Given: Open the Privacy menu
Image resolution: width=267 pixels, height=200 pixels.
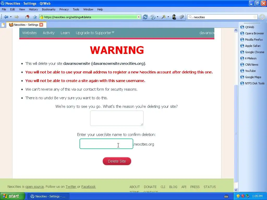Looking at the screenshot, I should point(64,9).
